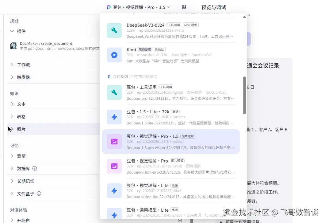This screenshot has width=325, height=223.
Task: Select the 豆包·工具调用 model
Action: click(171, 92)
